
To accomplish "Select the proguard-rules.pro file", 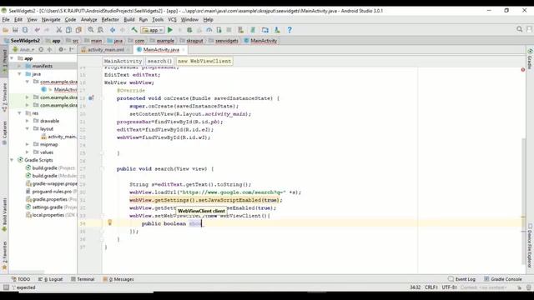I will (52, 192).
